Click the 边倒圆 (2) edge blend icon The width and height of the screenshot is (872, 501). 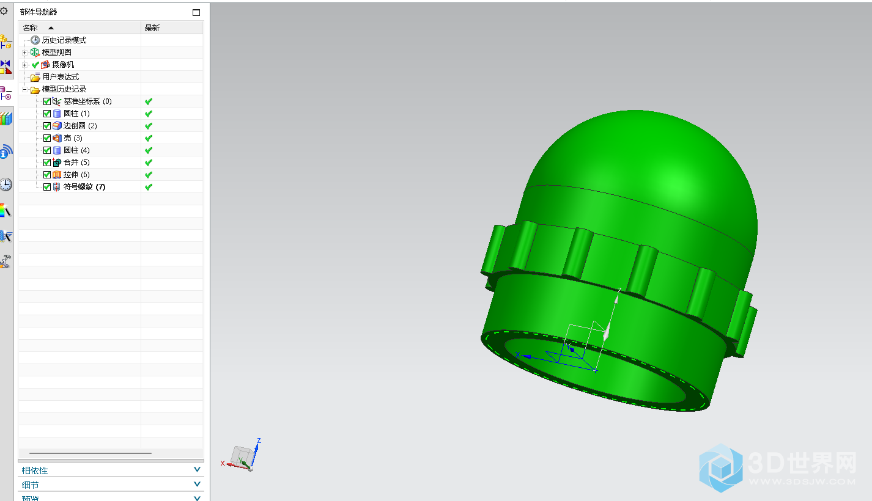point(57,126)
